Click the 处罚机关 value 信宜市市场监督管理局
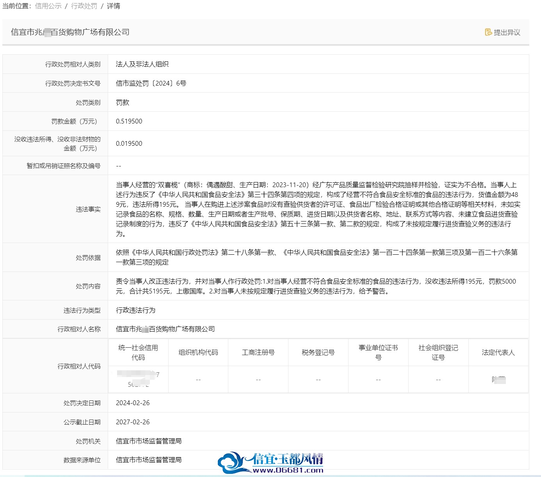Image resolution: width=541 pixels, height=477 pixels. tap(149, 441)
